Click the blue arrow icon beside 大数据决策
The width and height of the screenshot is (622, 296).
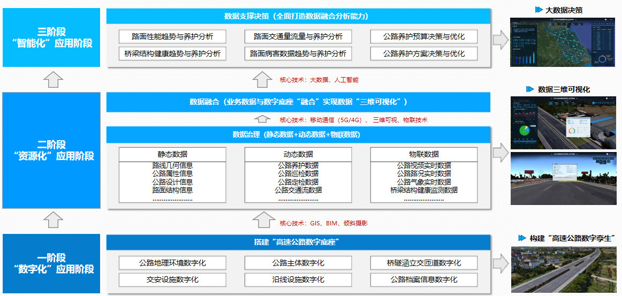(538, 10)
